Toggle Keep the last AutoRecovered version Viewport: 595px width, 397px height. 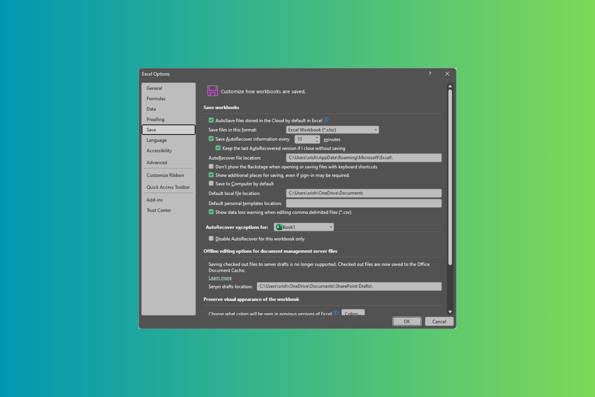click(x=218, y=148)
